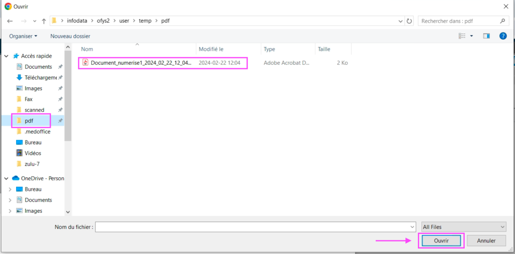Select infodata in the address path

coord(77,21)
